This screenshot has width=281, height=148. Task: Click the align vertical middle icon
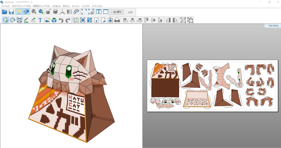153,20
